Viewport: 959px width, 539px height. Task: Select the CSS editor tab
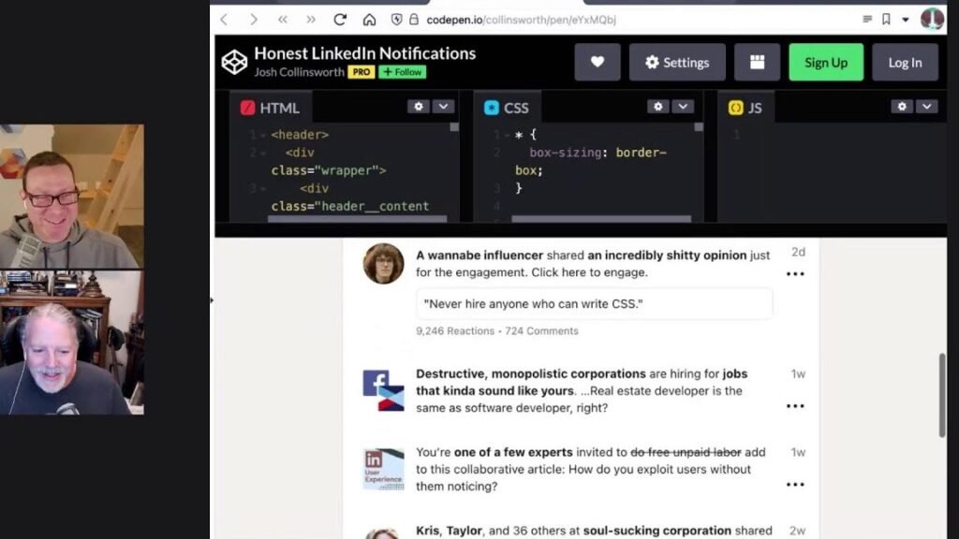pos(507,108)
